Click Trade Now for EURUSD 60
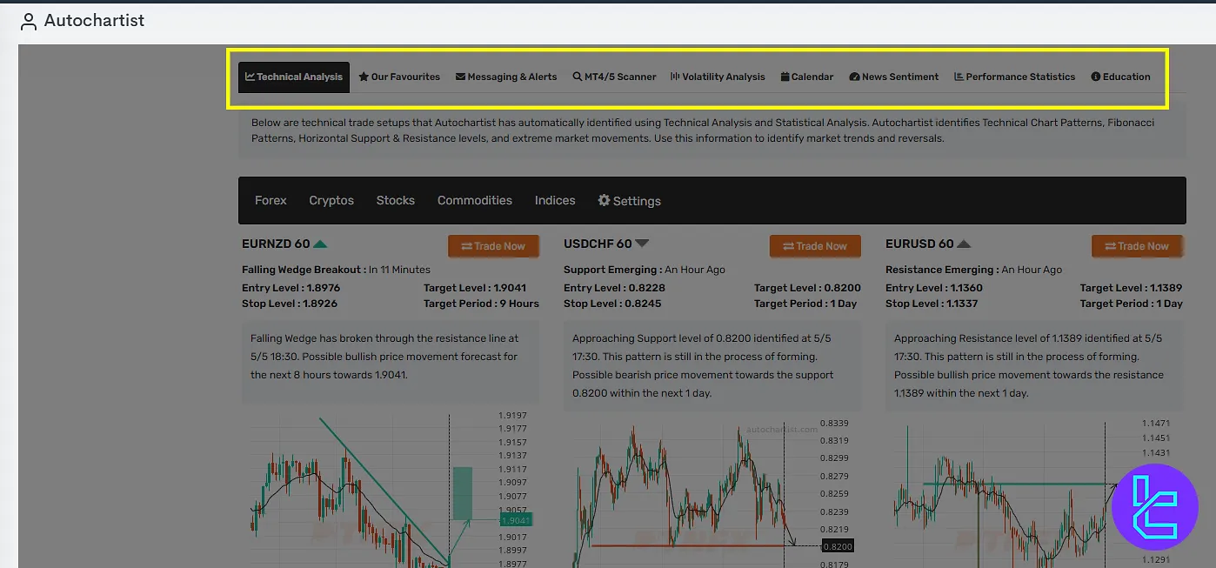The width and height of the screenshot is (1216, 568). (x=1137, y=246)
